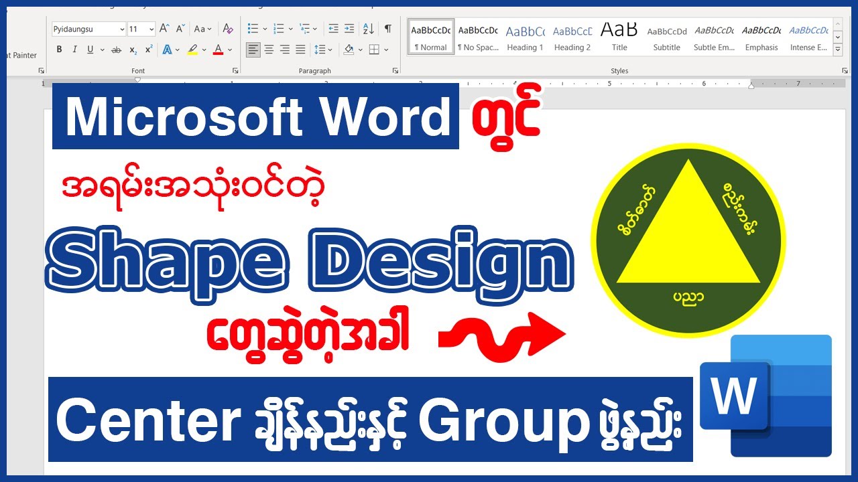Click Clear All Formatting icon
The width and height of the screenshot is (858, 482).
[x=228, y=29]
